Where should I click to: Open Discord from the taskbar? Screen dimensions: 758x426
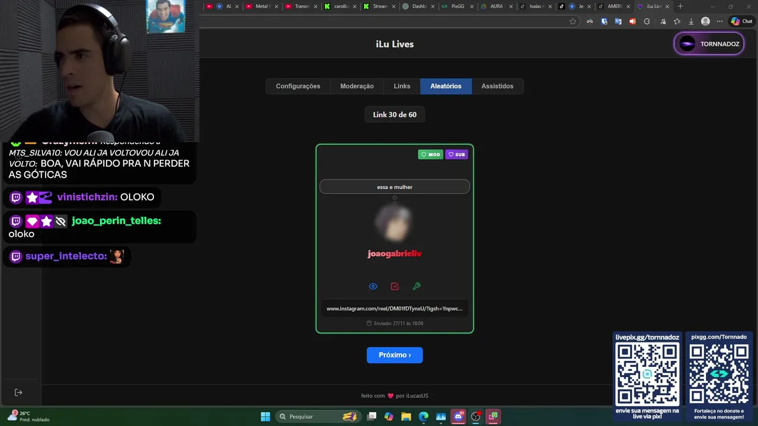point(458,417)
